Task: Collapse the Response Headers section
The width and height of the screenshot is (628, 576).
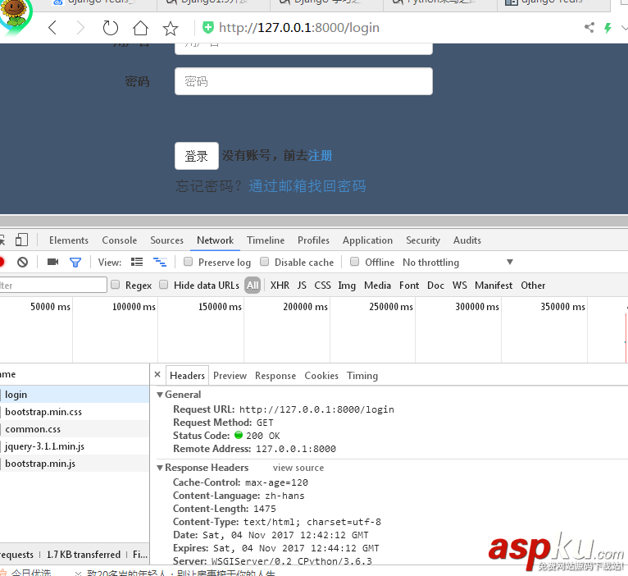Action: [160, 468]
